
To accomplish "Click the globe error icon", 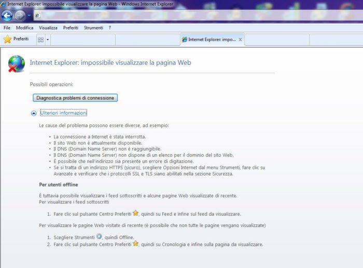I will click(16, 64).
